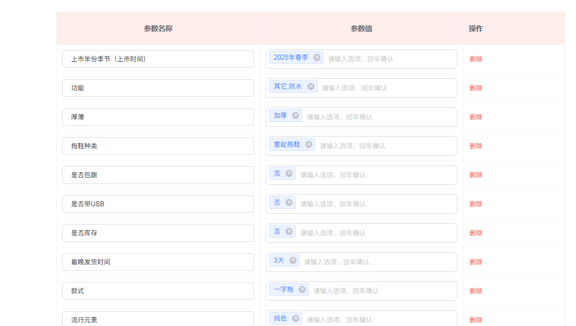Click the 上市年份季节 parameter name field
Viewport: 576px width, 326px height.
158,59
